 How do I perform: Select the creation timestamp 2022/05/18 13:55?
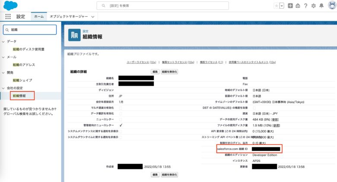click(157, 167)
